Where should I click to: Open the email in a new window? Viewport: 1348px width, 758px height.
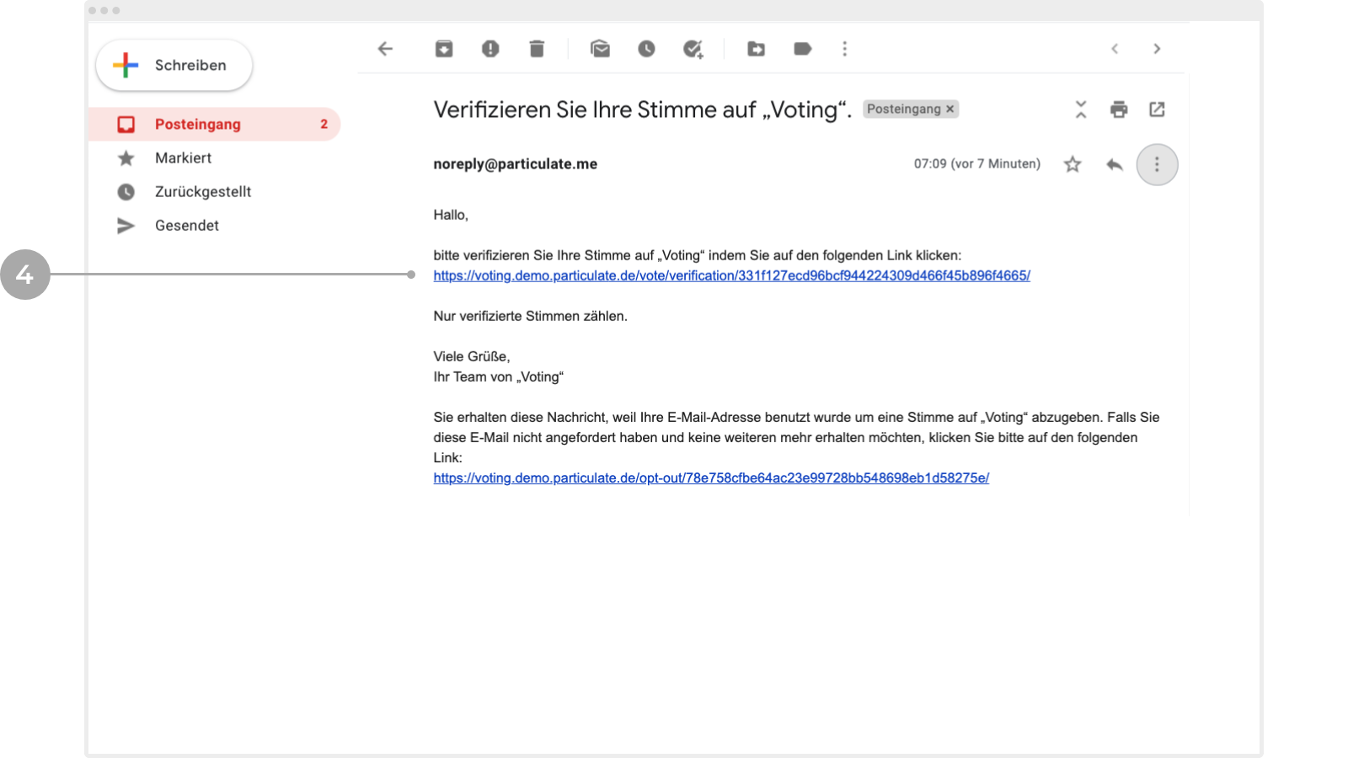pyautogui.click(x=1157, y=109)
